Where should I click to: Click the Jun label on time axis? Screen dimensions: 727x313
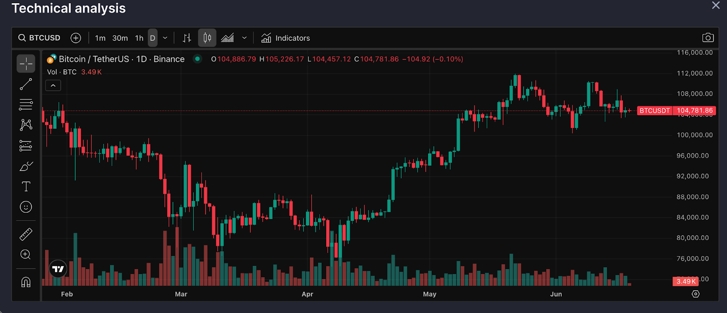[x=556, y=294]
